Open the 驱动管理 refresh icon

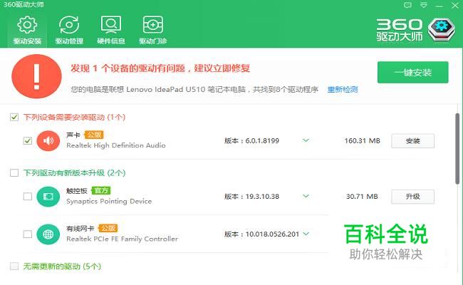(69, 25)
